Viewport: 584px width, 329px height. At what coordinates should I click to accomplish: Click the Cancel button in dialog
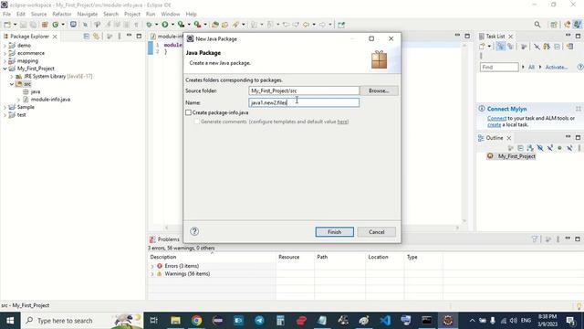pos(377,231)
